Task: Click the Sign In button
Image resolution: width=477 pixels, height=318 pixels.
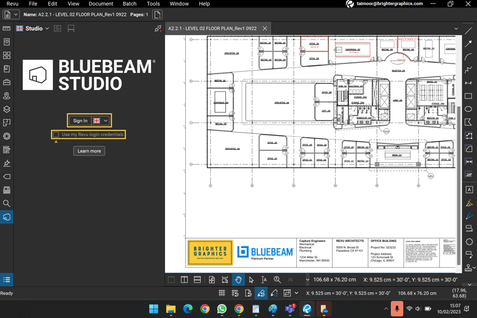Action: tap(80, 121)
